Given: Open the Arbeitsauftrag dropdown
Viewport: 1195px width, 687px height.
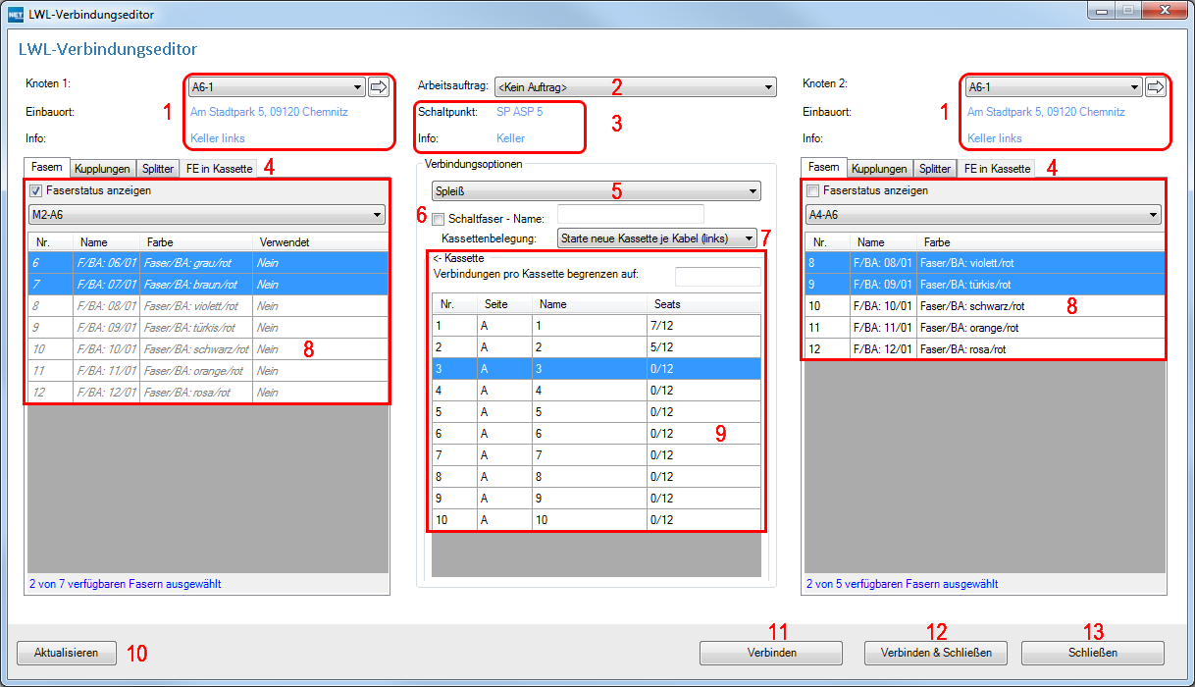Looking at the screenshot, I should tap(635, 87).
